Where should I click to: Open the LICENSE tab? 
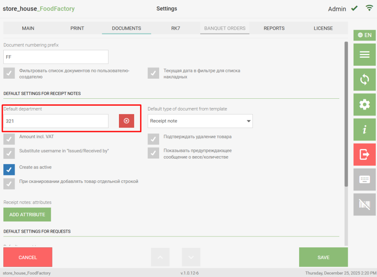point(323,28)
